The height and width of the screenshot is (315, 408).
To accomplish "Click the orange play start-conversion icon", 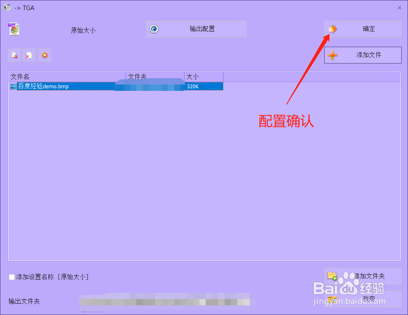I will click(x=44, y=55).
